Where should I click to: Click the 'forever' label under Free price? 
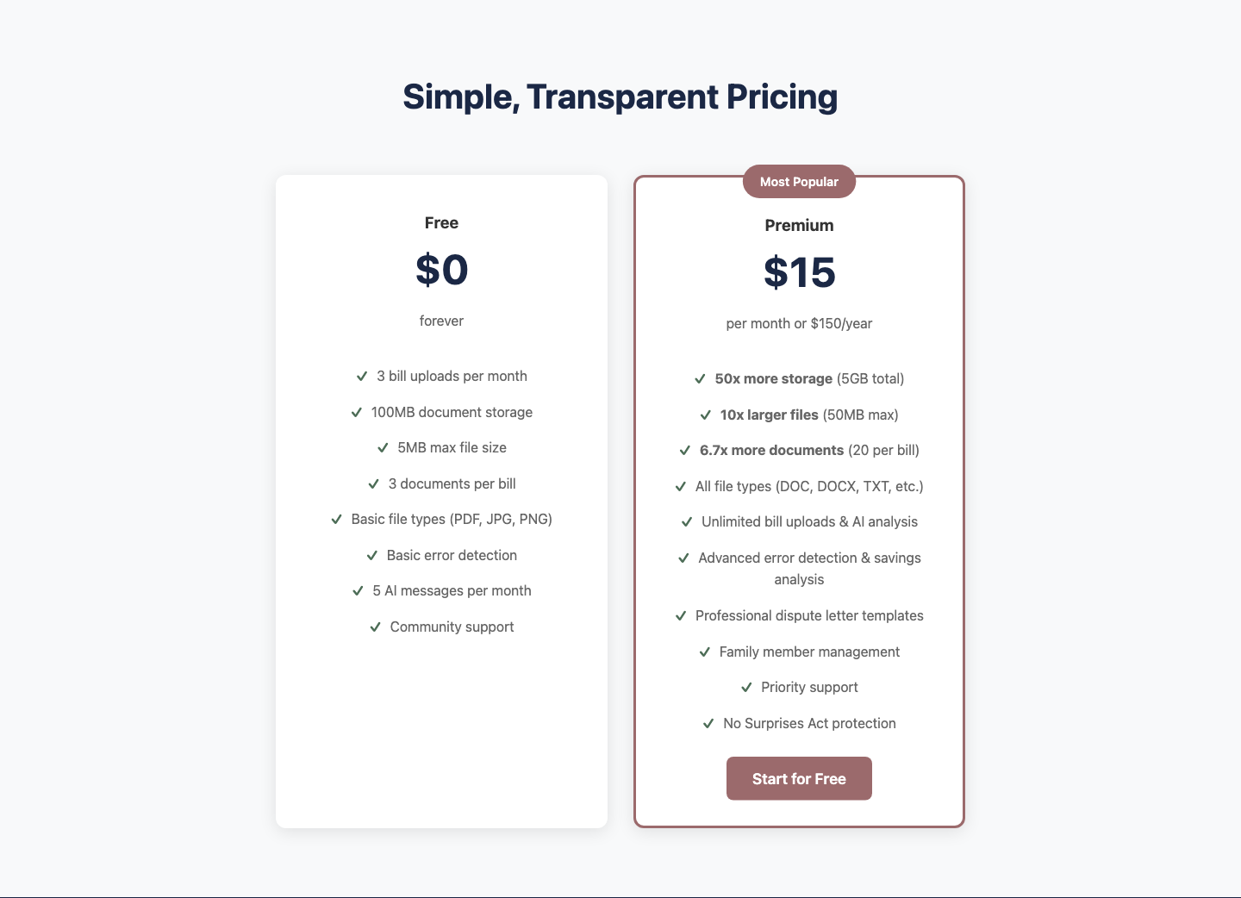[x=441, y=320]
